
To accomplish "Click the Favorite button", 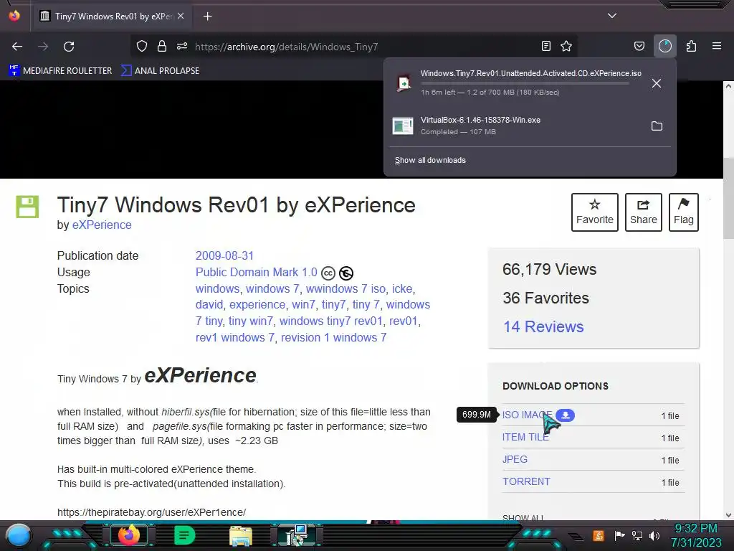I will point(594,212).
